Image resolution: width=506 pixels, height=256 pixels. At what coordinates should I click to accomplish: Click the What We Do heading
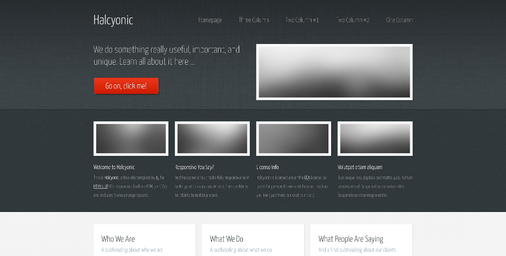coord(226,239)
